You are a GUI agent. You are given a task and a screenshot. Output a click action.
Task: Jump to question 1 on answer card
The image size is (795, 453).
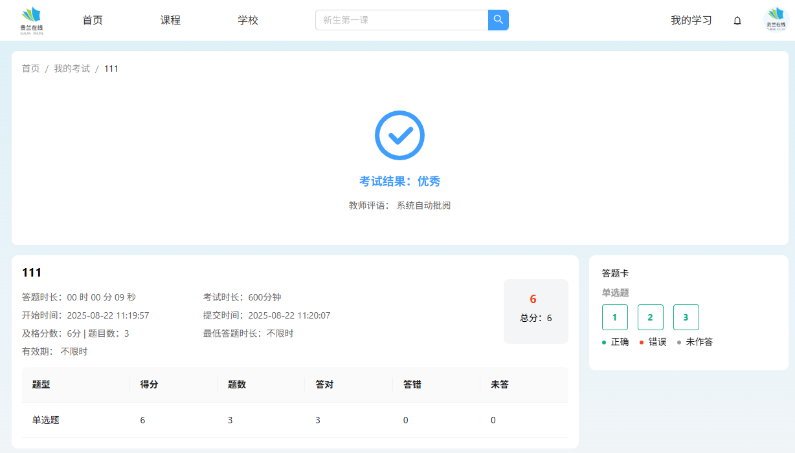[614, 317]
